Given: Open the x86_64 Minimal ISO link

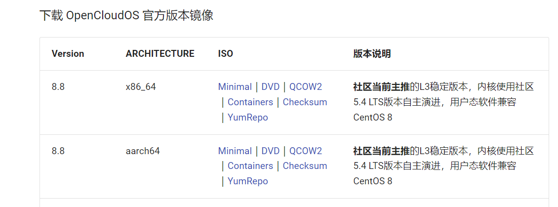Looking at the screenshot, I should pos(235,87).
